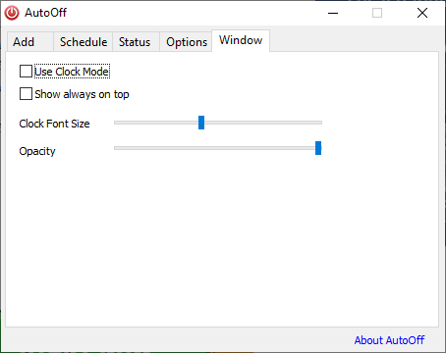Click the AutoOff title text
This screenshot has height=353, width=446.
(x=45, y=13)
